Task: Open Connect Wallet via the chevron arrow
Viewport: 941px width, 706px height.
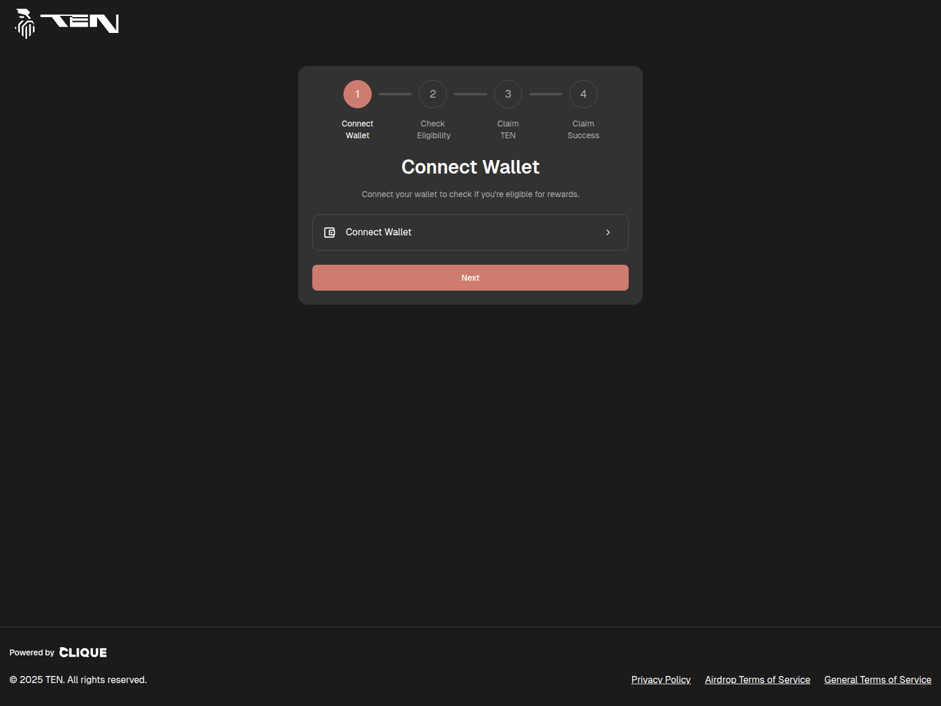Action: [x=608, y=232]
